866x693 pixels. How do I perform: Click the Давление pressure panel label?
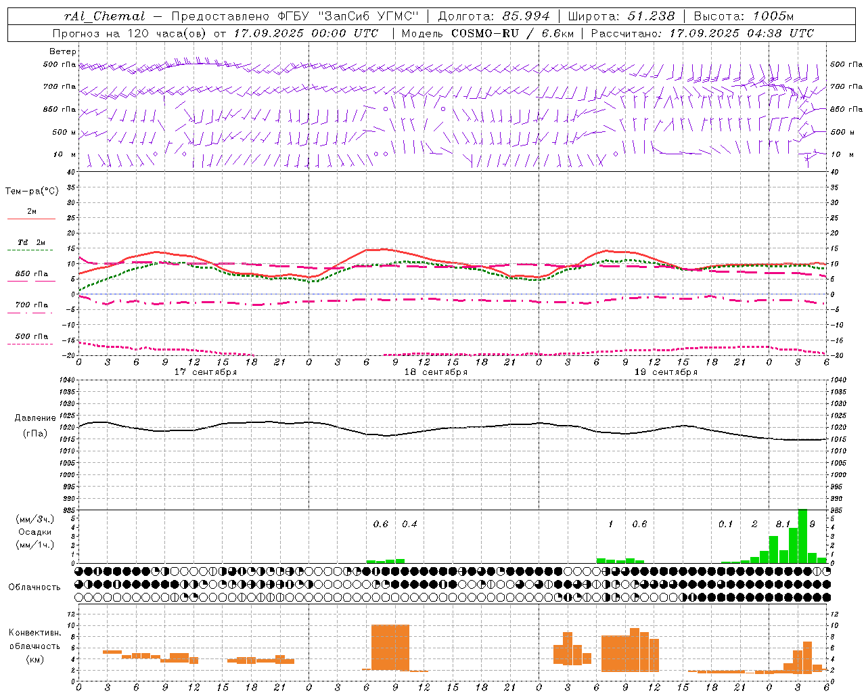(35, 418)
